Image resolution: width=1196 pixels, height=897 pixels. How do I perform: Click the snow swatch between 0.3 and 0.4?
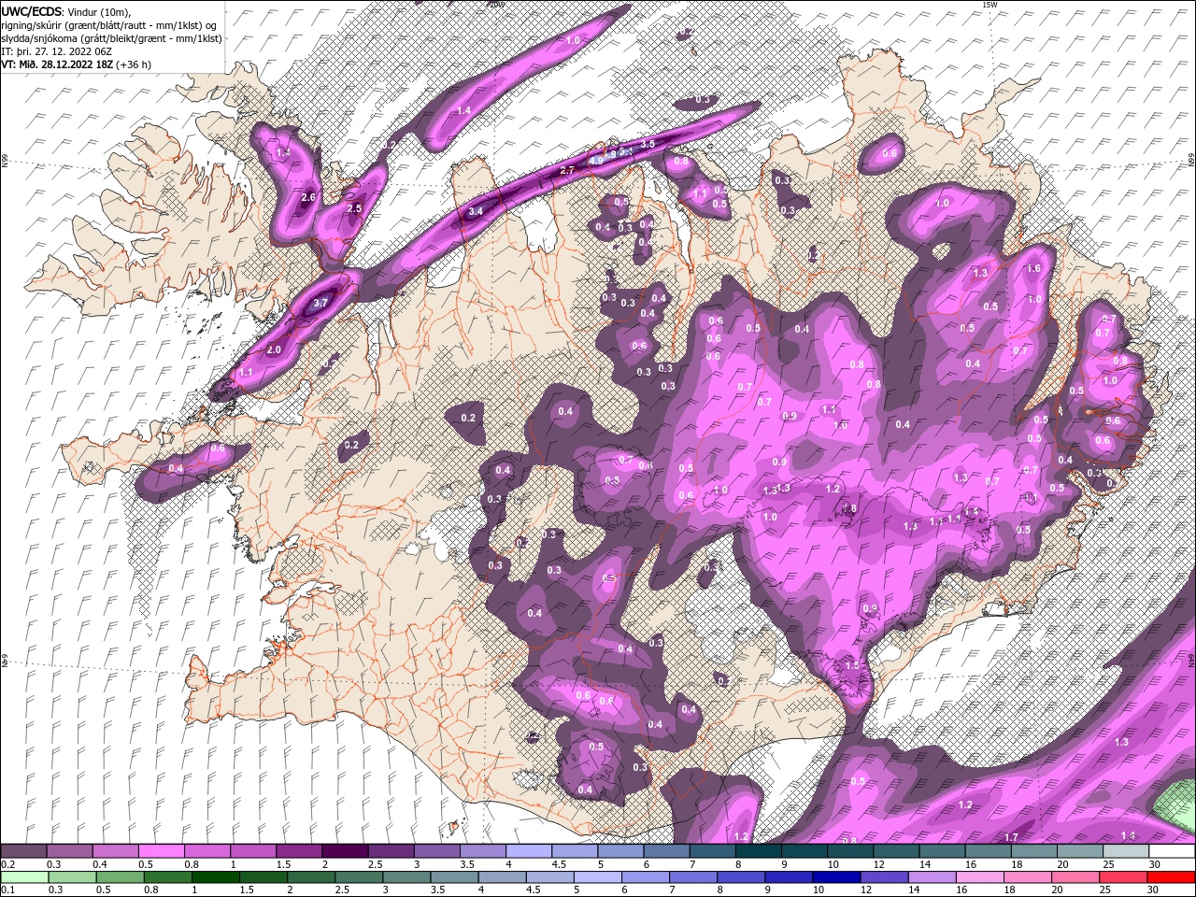tap(70, 851)
